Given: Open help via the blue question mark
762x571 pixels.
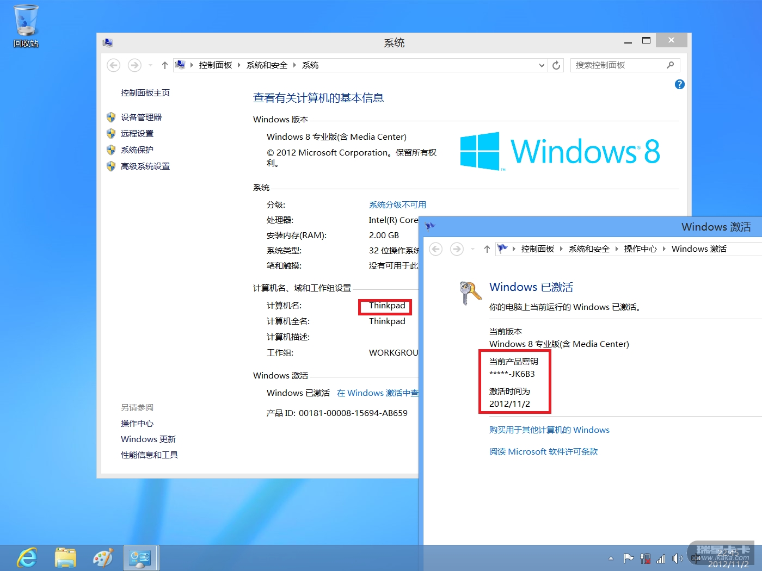Looking at the screenshot, I should click(x=679, y=84).
